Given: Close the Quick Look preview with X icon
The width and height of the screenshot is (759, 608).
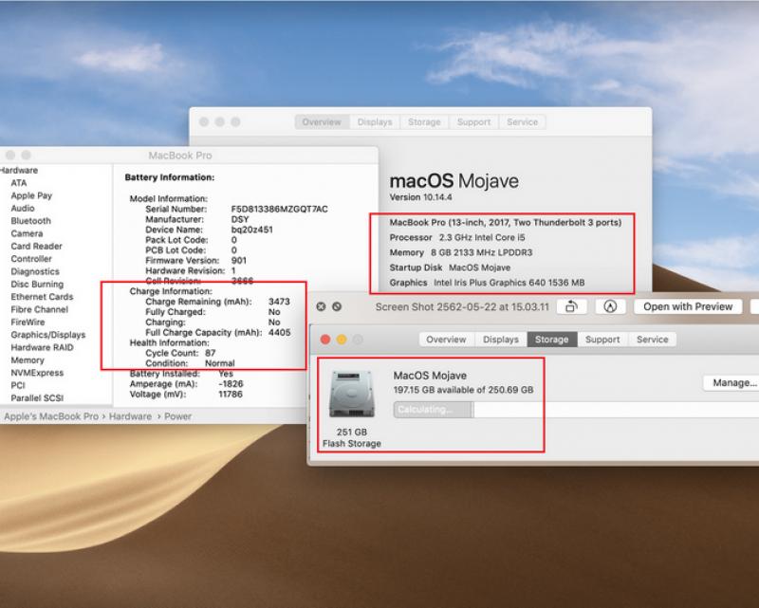Looking at the screenshot, I should [x=321, y=306].
